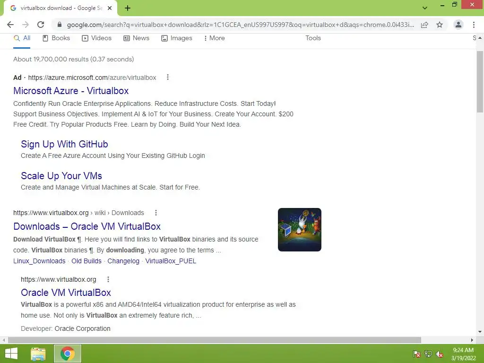Switch to the Videos search tab
Image resolution: width=484 pixels, height=363 pixels.
tap(96, 38)
